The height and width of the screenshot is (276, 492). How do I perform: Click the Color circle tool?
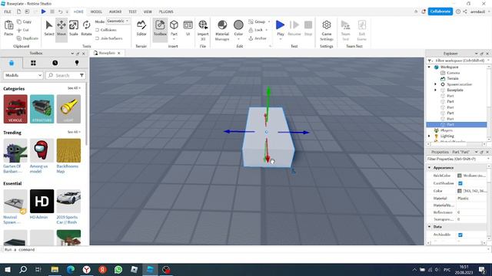[238, 25]
